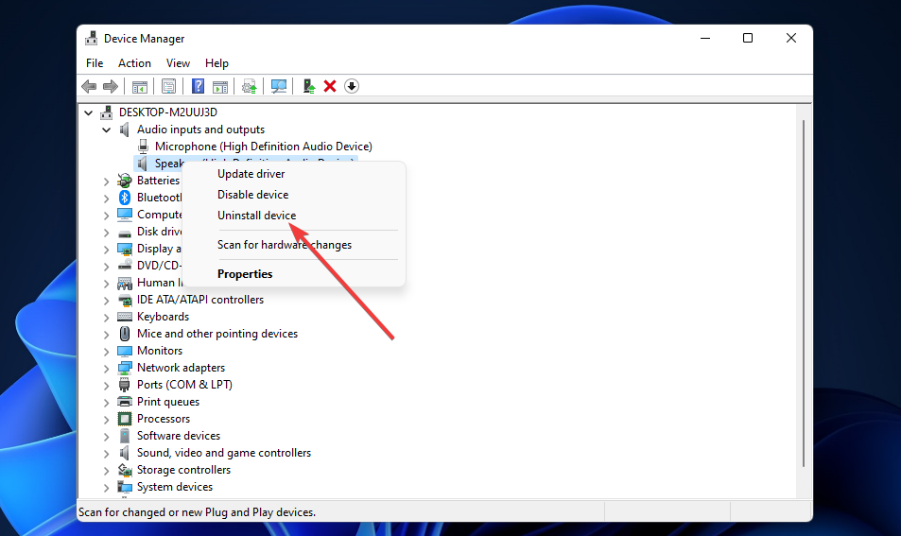This screenshot has height=536, width=901.
Task: Click the update driver toolbar icon with green arrow
Action: 308,86
